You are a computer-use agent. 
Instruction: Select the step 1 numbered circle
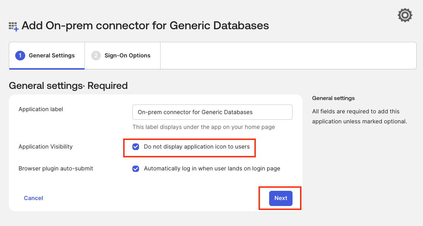(x=21, y=55)
